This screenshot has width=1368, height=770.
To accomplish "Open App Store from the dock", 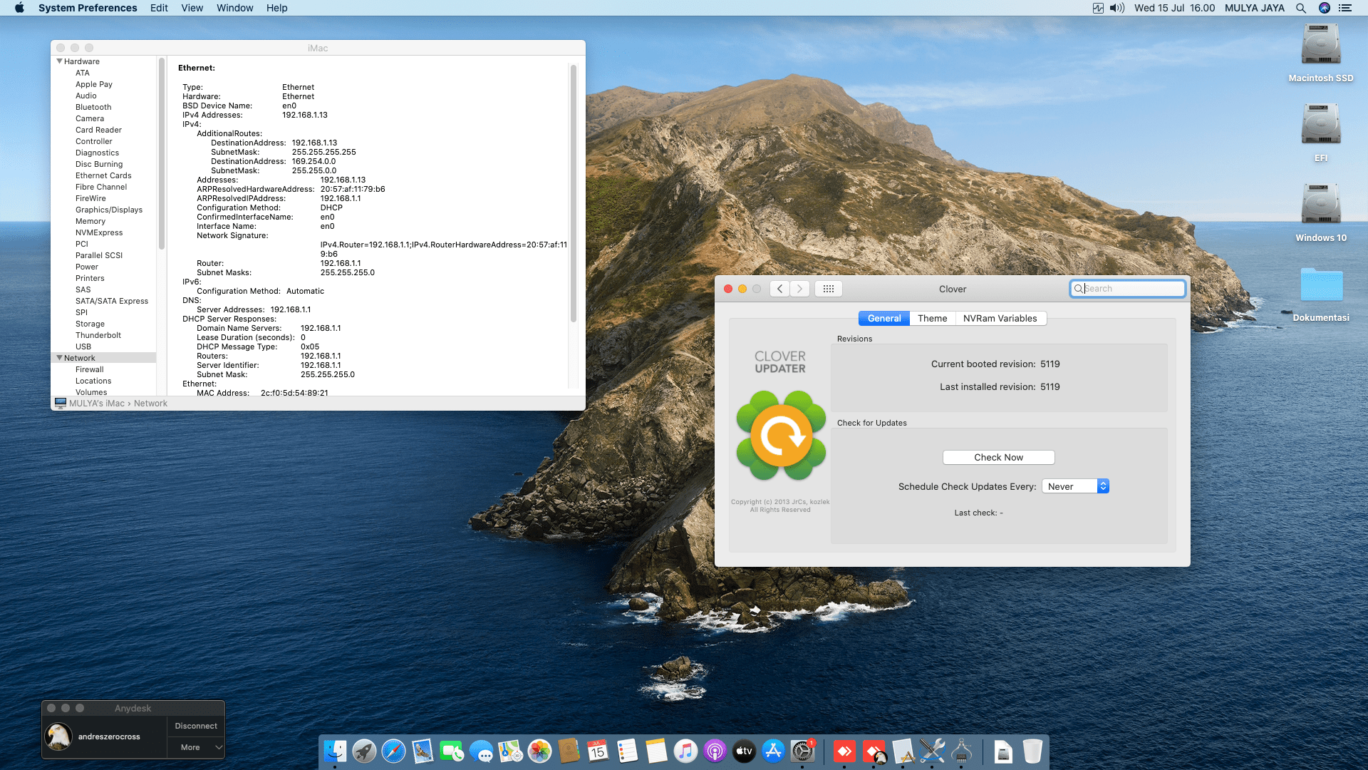I will pyautogui.click(x=773, y=751).
